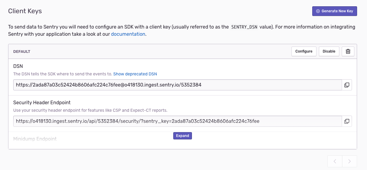Viewport: 367px width, 170px height.
Task: Click the plus icon in Generate New Key
Action: click(x=318, y=11)
